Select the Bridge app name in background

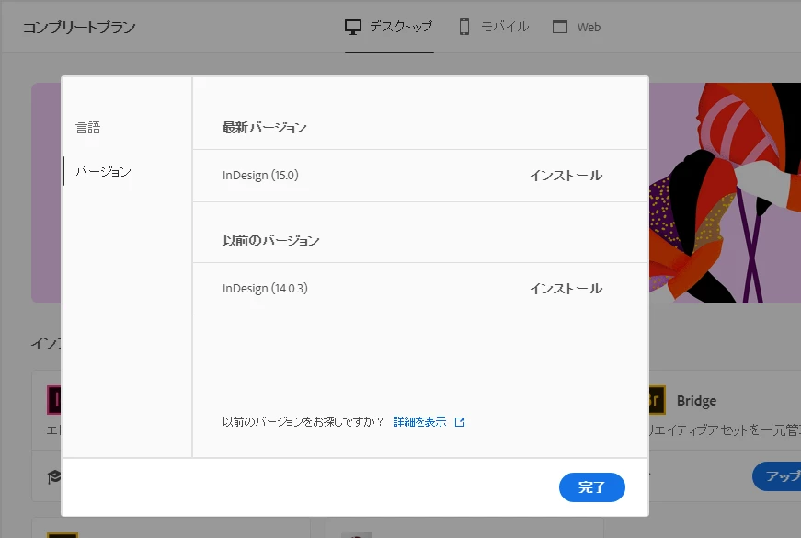696,401
